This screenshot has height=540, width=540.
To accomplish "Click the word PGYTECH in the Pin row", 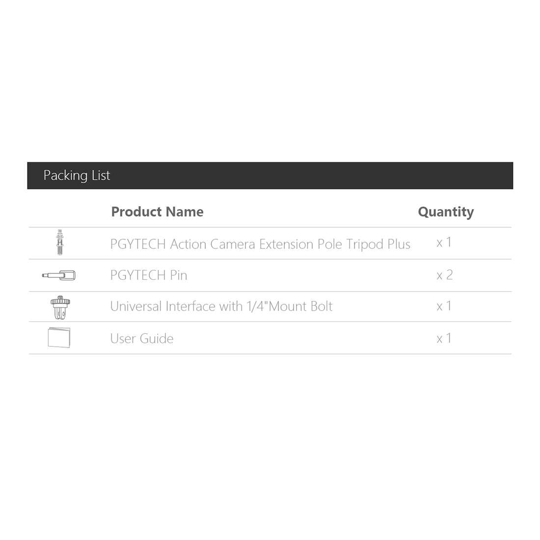I will pyautogui.click(x=138, y=275).
